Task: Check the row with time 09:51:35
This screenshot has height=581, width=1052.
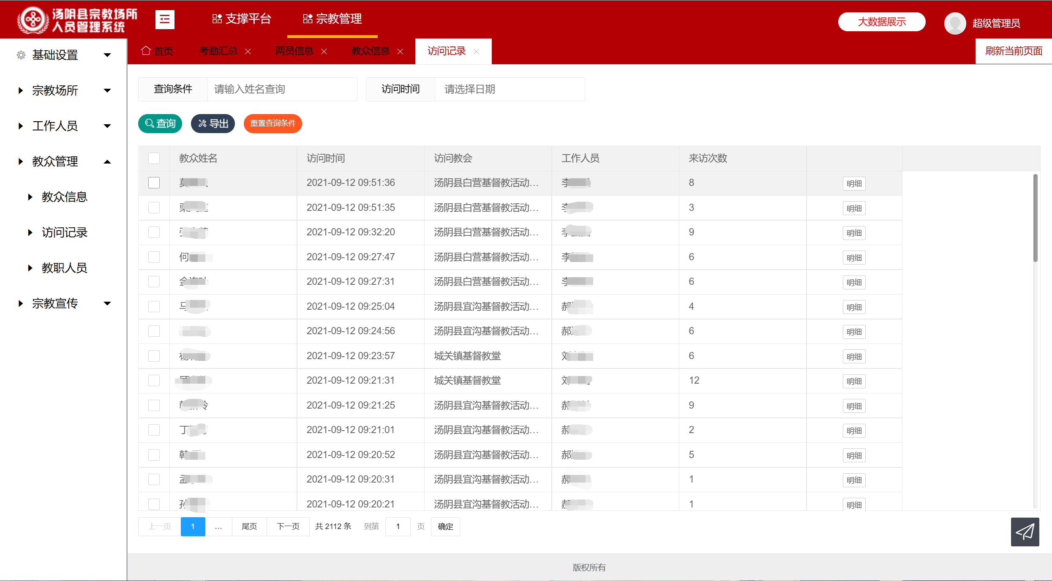Action: click(x=154, y=207)
